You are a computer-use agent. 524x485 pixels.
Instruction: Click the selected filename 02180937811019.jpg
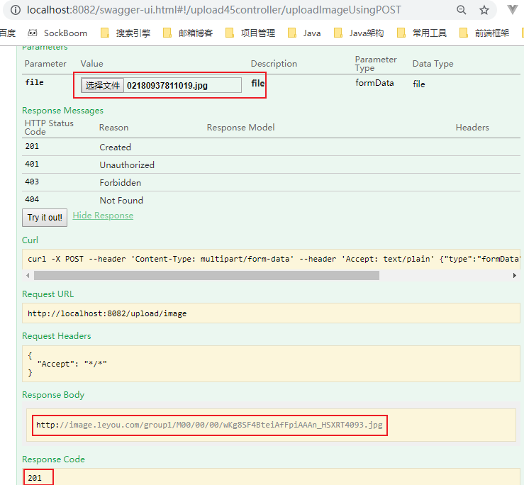pyautogui.click(x=167, y=86)
